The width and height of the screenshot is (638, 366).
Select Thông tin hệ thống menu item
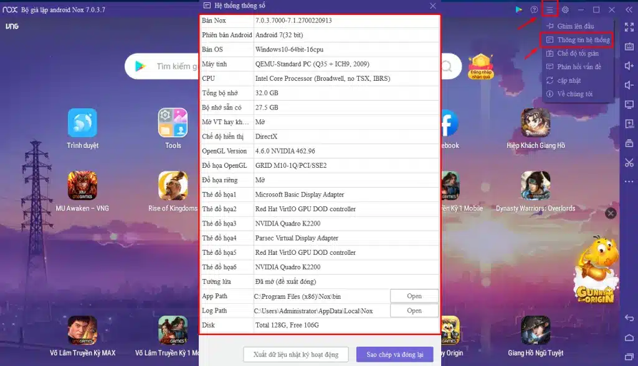pyautogui.click(x=576, y=40)
